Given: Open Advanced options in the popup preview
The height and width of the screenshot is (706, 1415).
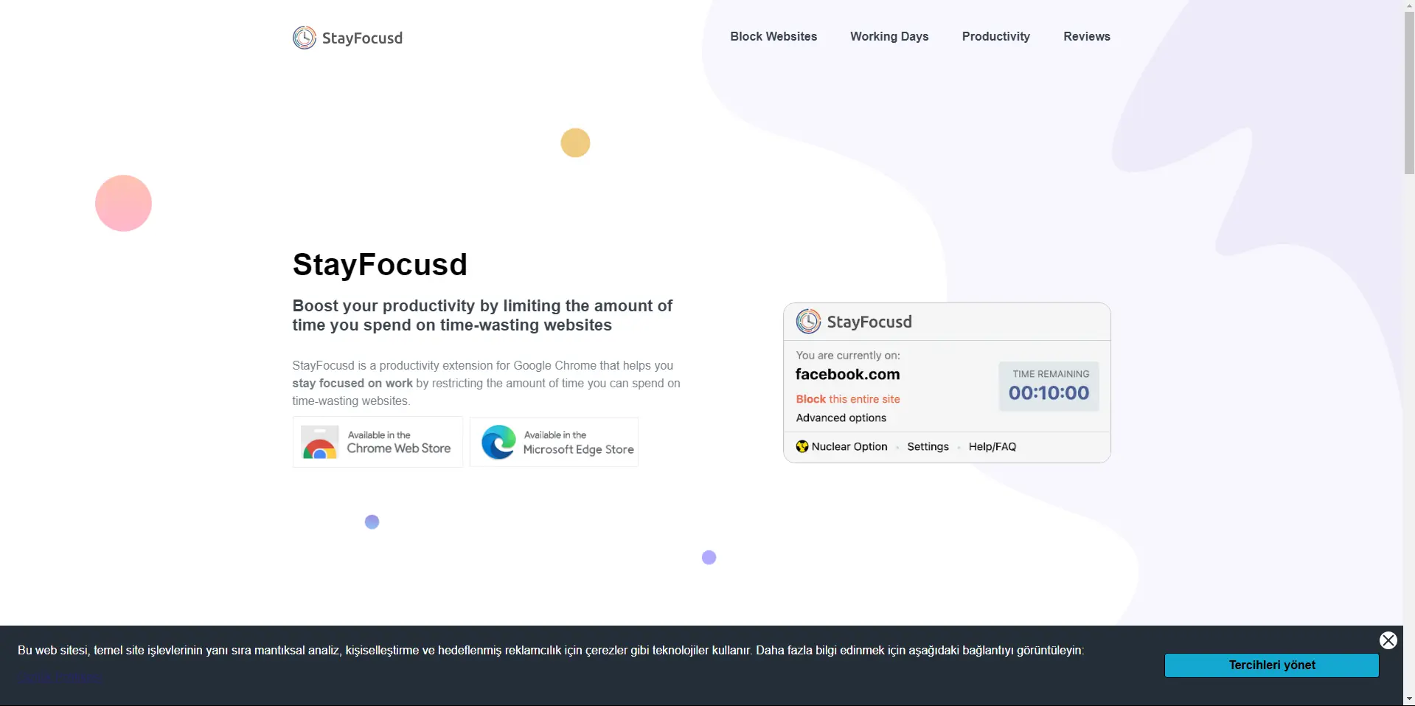Looking at the screenshot, I should pyautogui.click(x=841, y=418).
